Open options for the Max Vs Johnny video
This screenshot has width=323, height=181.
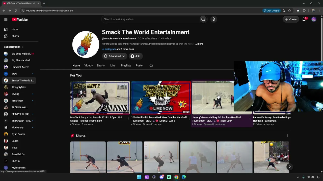point(128,118)
